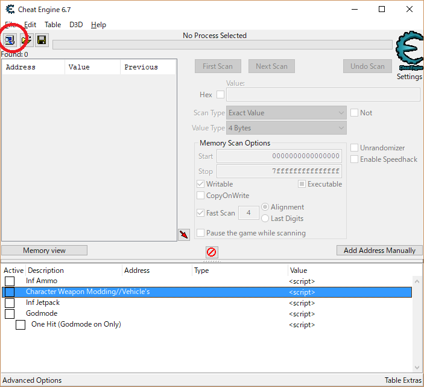The width and height of the screenshot is (424, 387).
Task: Open the Edit menu
Action: click(x=30, y=25)
